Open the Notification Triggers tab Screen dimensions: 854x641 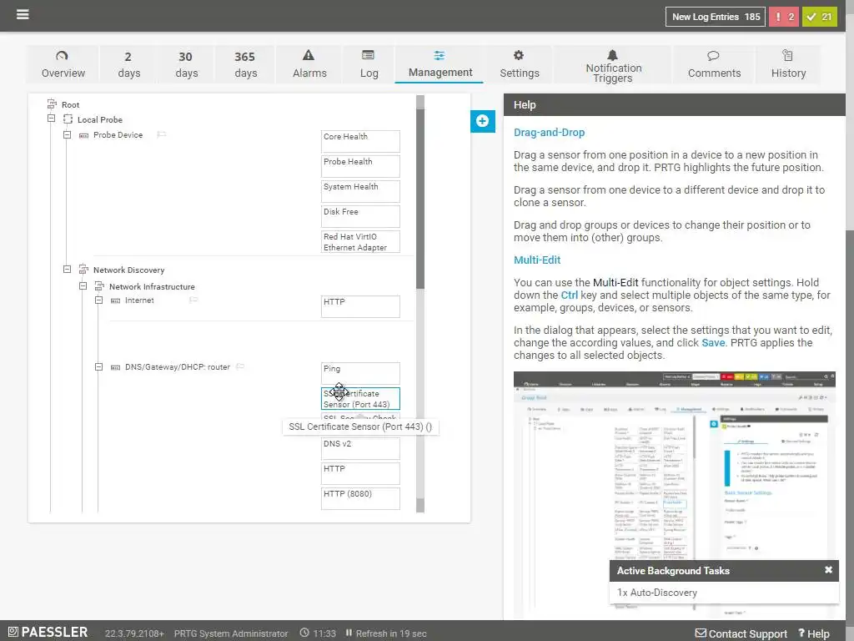(x=613, y=64)
